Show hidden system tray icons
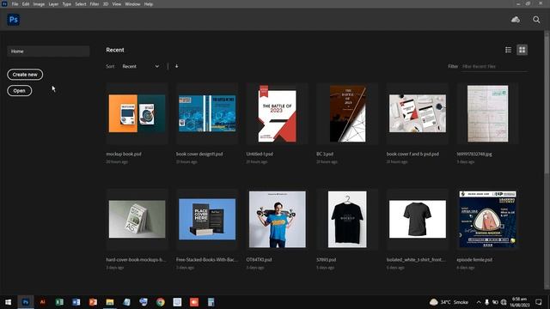The height and width of the screenshot is (309, 550). coord(479,302)
